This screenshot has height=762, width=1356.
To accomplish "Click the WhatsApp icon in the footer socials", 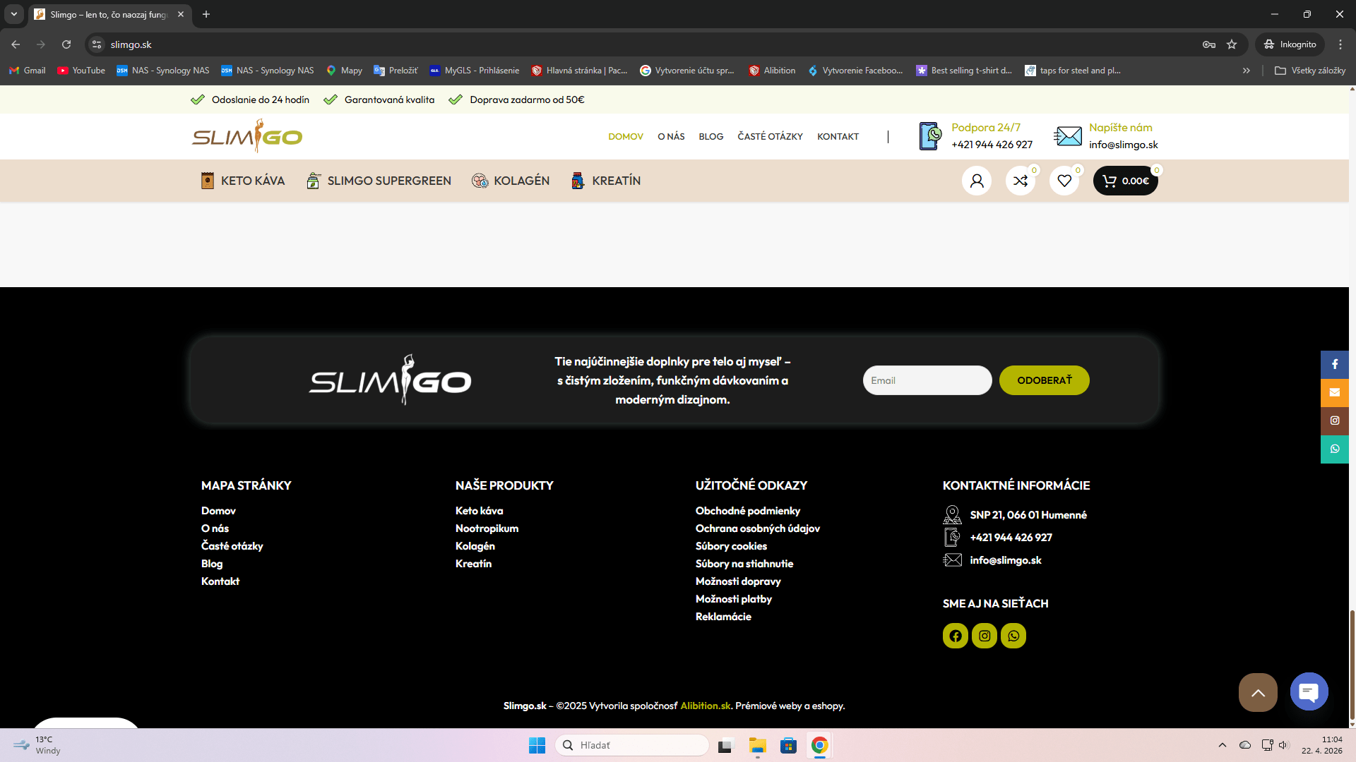I will 1013,636.
